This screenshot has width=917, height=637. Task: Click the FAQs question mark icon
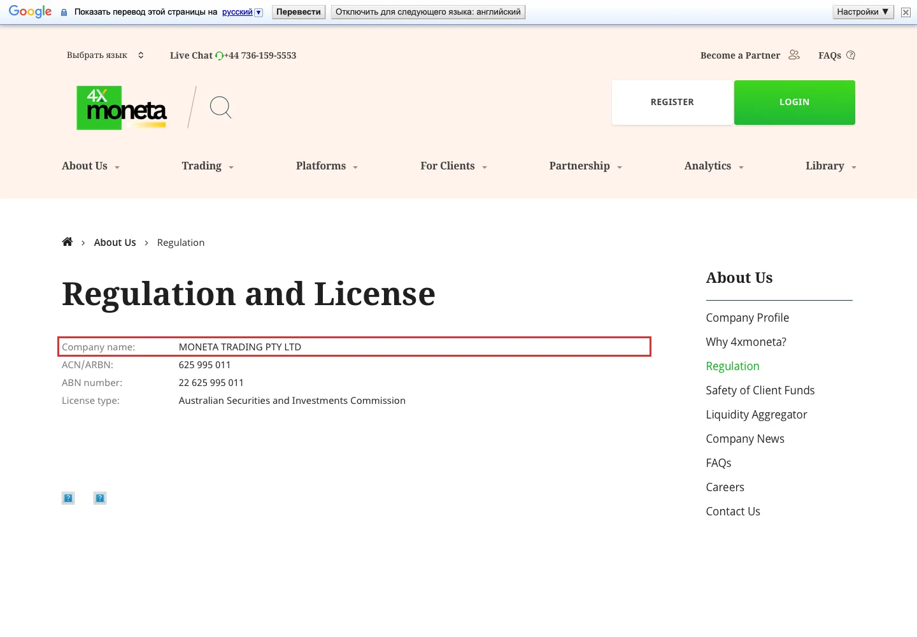tap(851, 55)
